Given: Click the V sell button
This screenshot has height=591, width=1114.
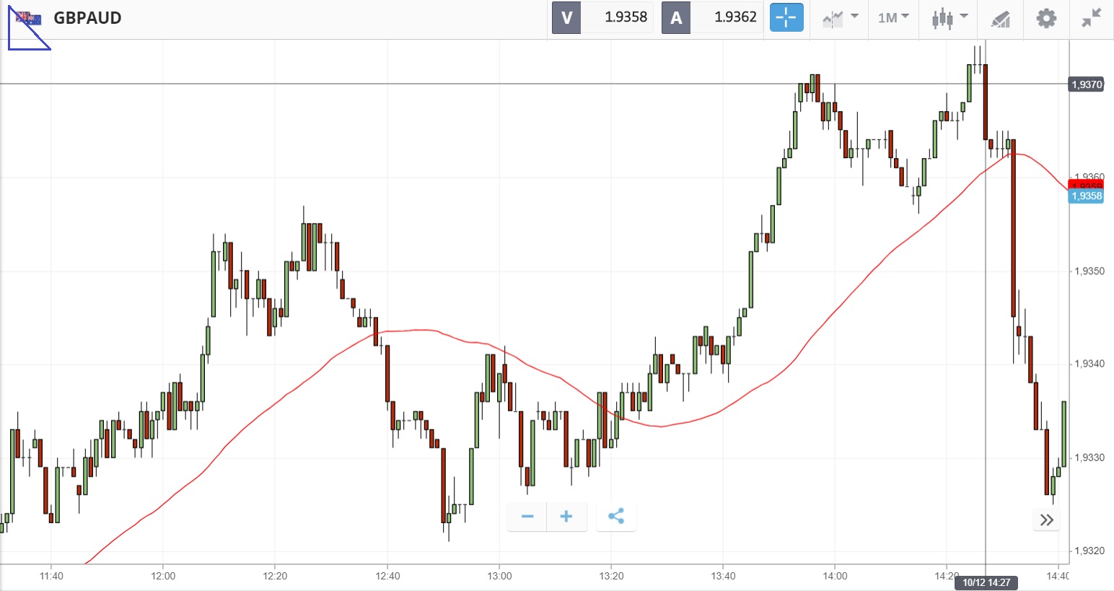Looking at the screenshot, I should click(x=566, y=18).
